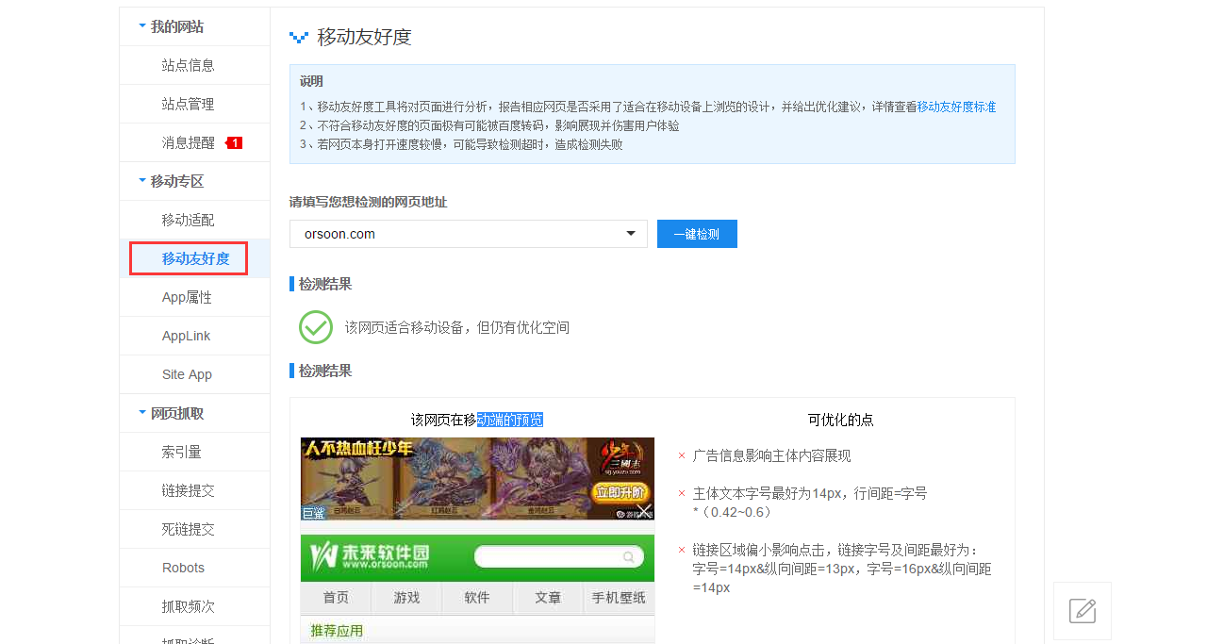This screenshot has width=1207, height=644.
Task: Open App属性 in the sidebar
Action: pyautogui.click(x=187, y=297)
